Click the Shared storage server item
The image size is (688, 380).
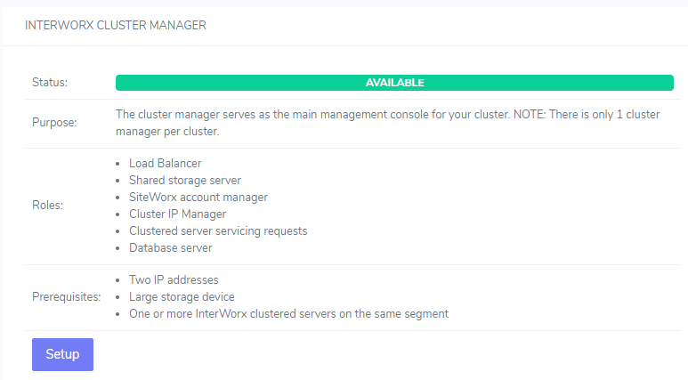coord(185,180)
